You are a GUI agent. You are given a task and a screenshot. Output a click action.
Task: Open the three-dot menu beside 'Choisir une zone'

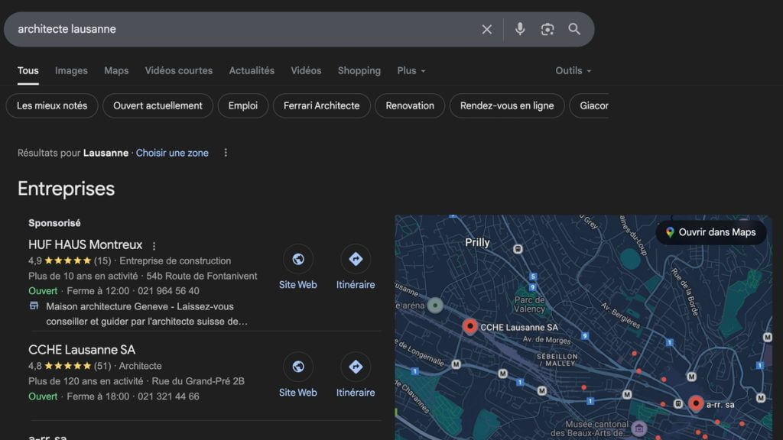(226, 153)
